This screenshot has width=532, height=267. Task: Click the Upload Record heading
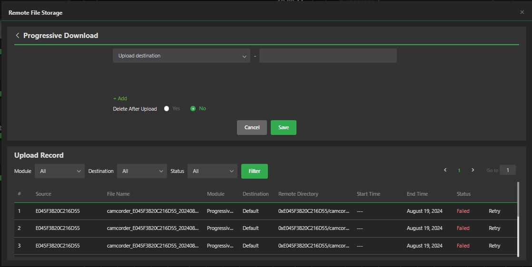point(39,155)
